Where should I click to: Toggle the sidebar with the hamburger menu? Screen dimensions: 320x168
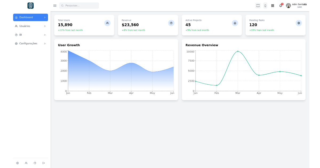click(x=55, y=5)
